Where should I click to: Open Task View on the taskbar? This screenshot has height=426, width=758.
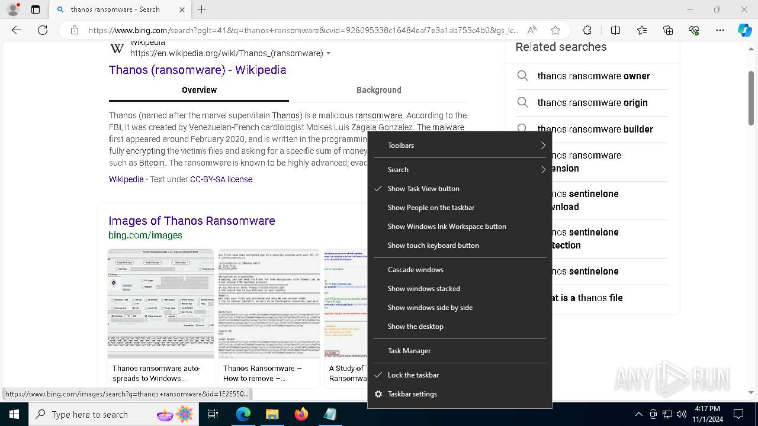(x=213, y=414)
